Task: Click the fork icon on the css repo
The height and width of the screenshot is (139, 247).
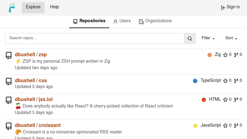Action: click(236, 81)
